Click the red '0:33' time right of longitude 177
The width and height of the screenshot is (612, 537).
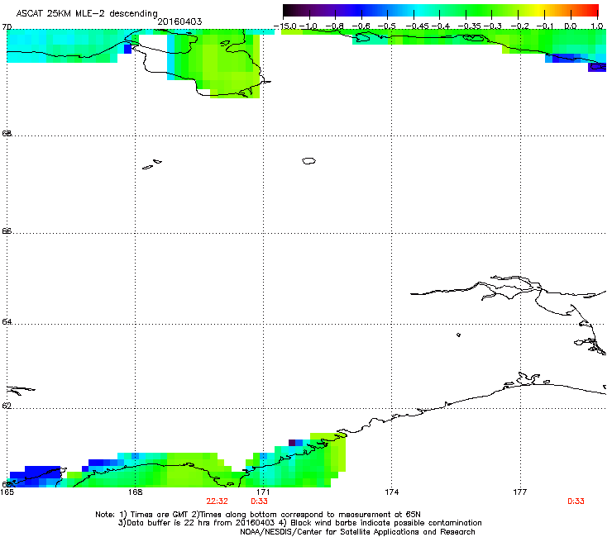[576, 501]
